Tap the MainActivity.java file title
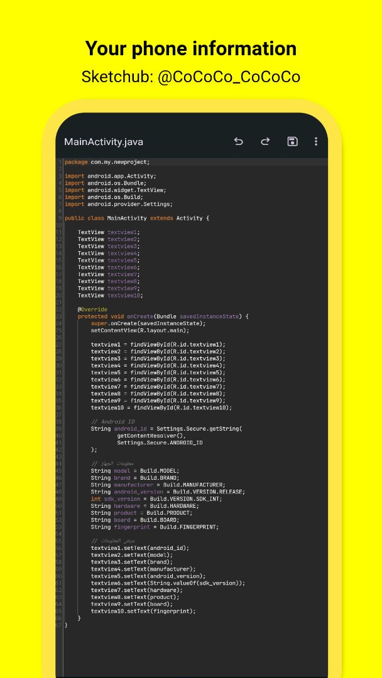The height and width of the screenshot is (678, 382). [x=104, y=142]
